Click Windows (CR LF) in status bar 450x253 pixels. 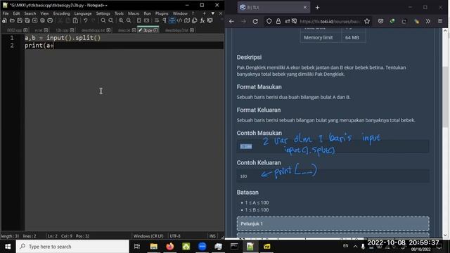click(148, 236)
